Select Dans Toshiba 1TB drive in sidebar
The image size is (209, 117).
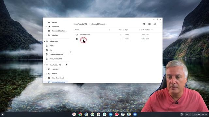(55, 65)
